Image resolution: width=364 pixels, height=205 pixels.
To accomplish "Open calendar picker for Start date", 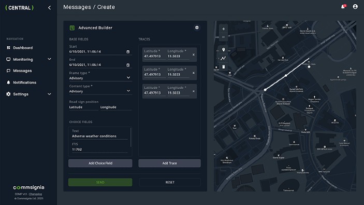I will coord(128,52).
